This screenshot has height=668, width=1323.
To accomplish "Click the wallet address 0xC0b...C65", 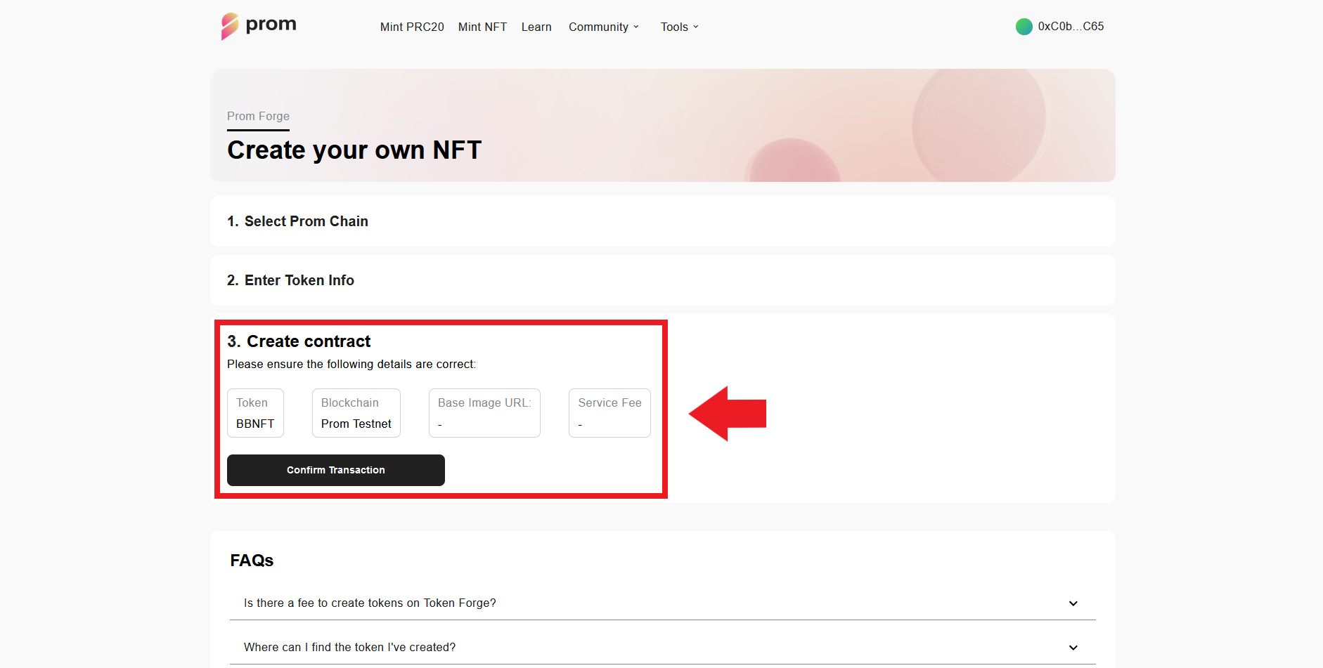I will [x=1071, y=27].
